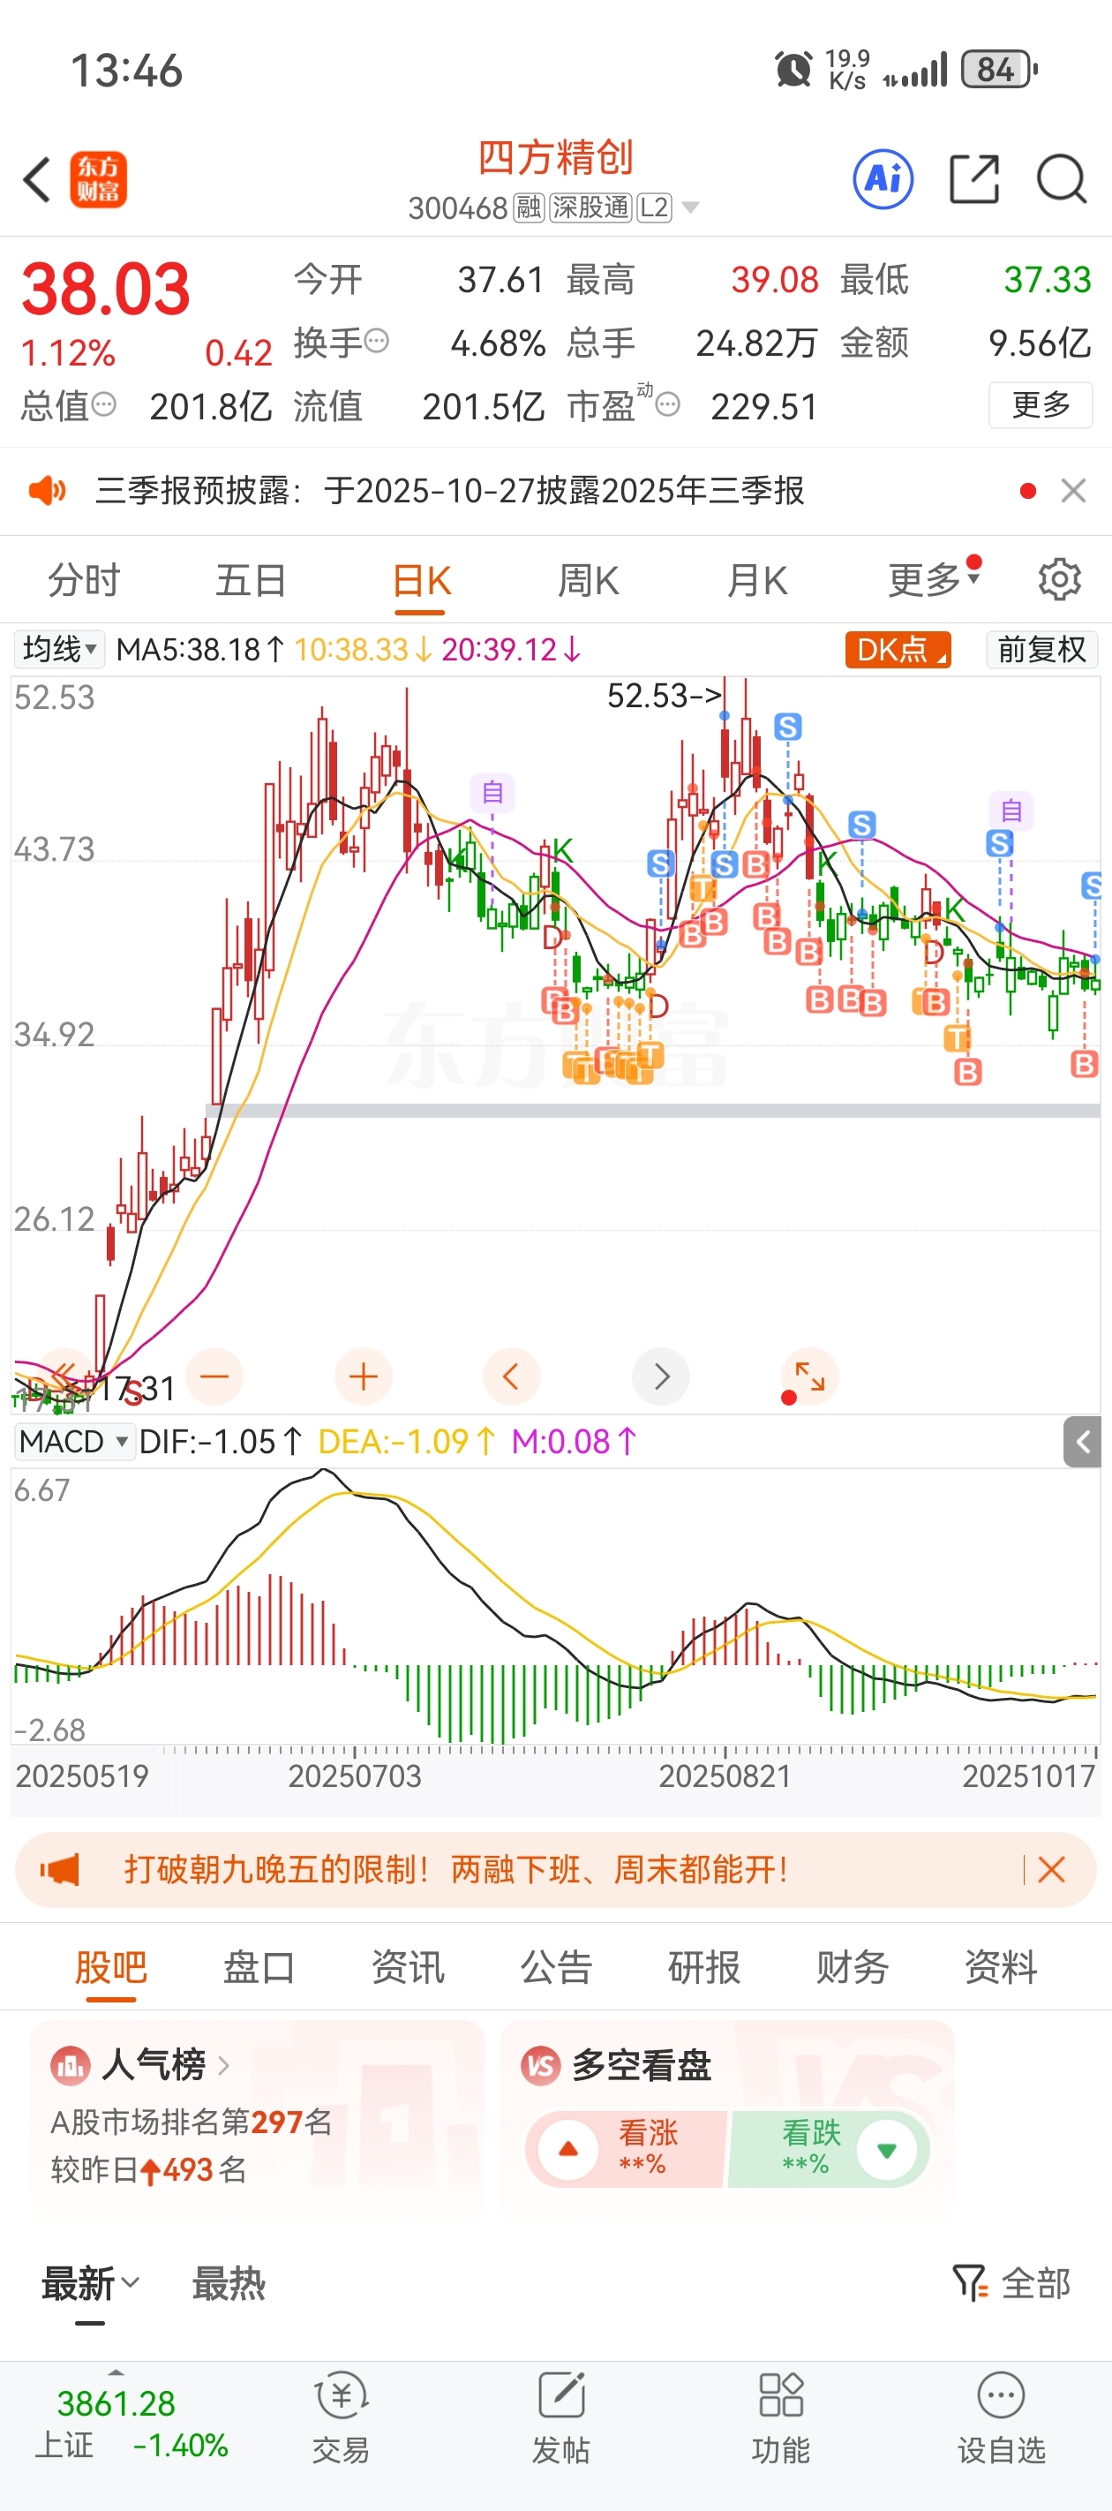Toggle 前复权 adjustment option
Screen dimensions: 1112x2511
coord(1041,649)
